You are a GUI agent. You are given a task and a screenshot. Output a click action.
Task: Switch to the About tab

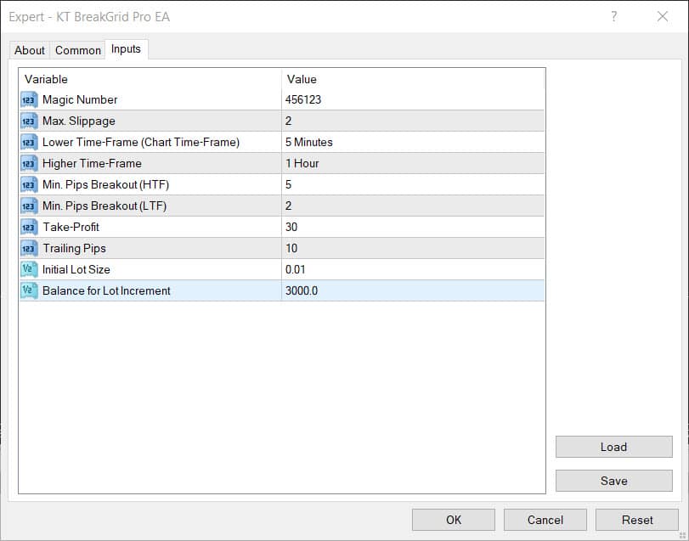tap(30, 50)
